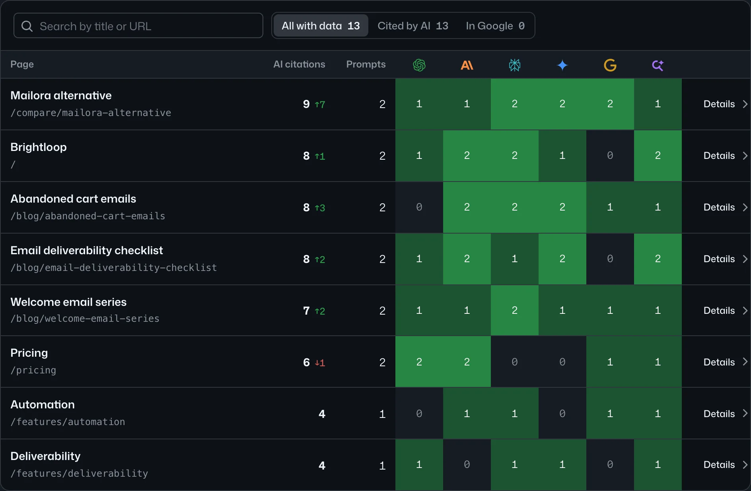Image resolution: width=751 pixels, height=491 pixels.
Task: Click the Pricing page title
Action: (x=29, y=353)
